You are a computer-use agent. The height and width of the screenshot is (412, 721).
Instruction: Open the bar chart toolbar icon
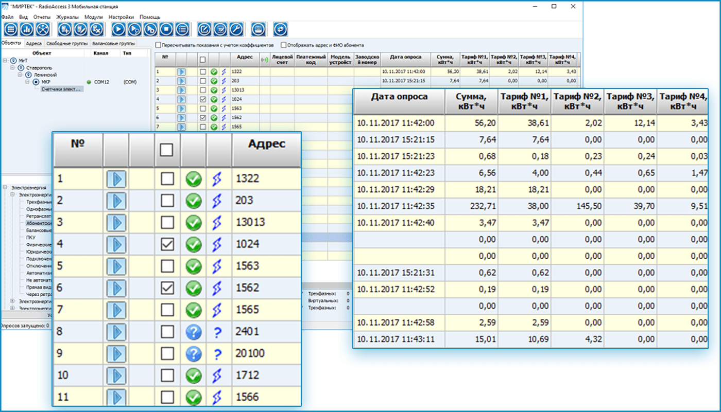[x=26, y=29]
